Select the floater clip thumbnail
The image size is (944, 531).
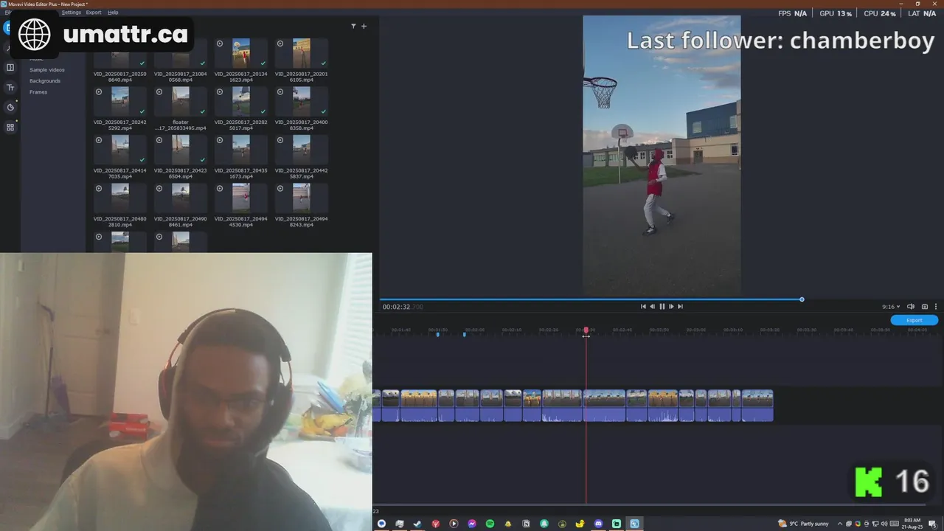click(181, 101)
